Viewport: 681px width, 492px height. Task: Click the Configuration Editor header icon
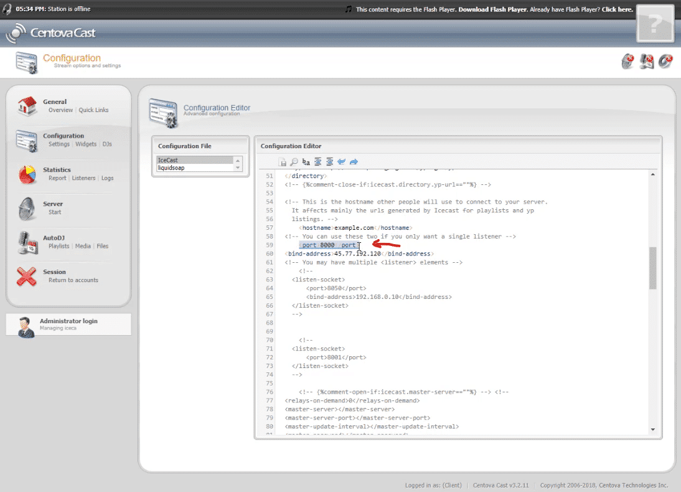(x=163, y=113)
